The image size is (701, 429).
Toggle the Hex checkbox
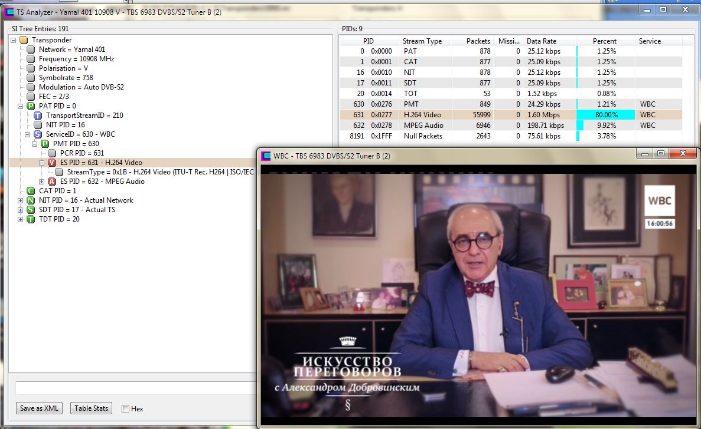pos(126,408)
